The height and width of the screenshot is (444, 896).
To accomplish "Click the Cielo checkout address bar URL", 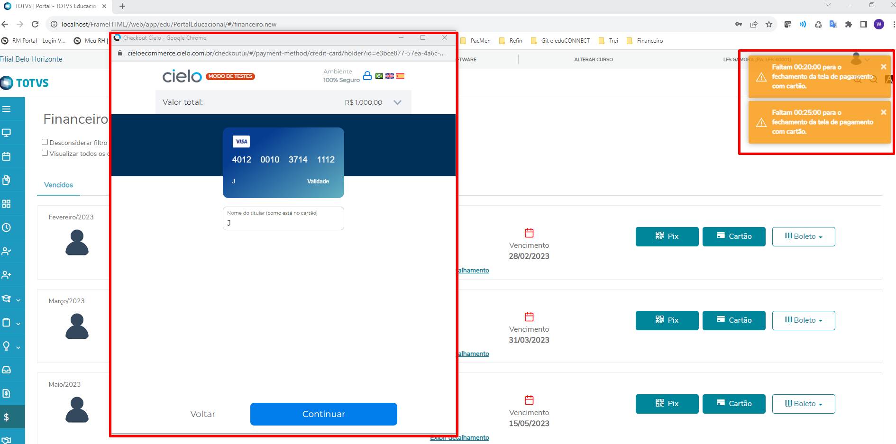I will tap(286, 53).
